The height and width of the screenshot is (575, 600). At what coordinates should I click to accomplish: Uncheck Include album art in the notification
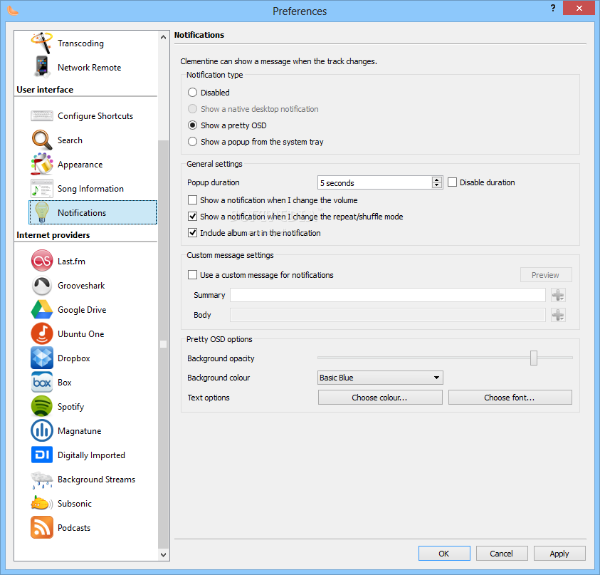point(192,233)
